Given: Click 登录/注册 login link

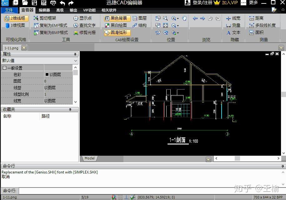Looking at the screenshot, I should [x=199, y=3].
